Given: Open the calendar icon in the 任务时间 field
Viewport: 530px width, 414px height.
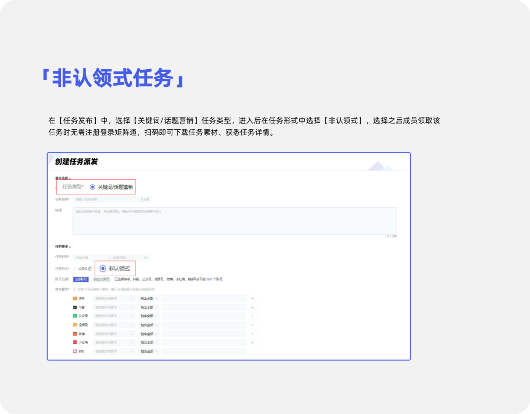Looking at the screenshot, I should pos(146,258).
